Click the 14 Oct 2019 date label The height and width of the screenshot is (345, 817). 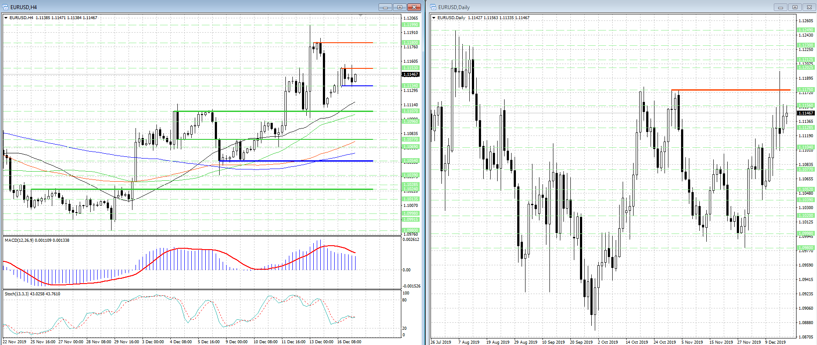[x=637, y=342]
